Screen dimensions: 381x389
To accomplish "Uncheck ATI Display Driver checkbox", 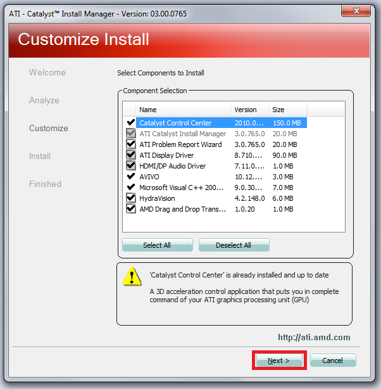I will pyautogui.click(x=131, y=155).
